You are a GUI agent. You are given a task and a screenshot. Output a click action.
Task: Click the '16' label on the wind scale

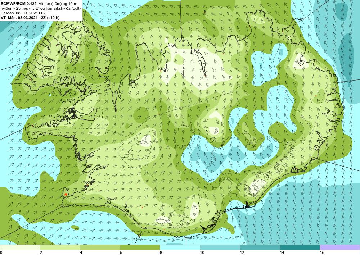point(322,252)
